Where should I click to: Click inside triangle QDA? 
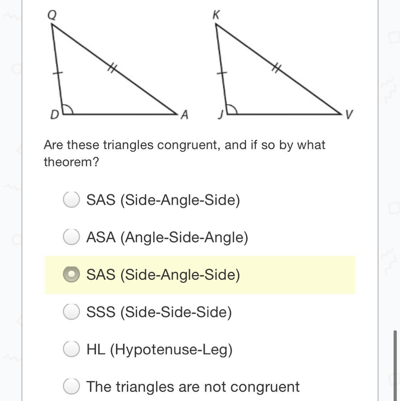(89, 89)
